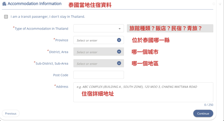
Task: Go back with the Previous button
Action: (11, 113)
